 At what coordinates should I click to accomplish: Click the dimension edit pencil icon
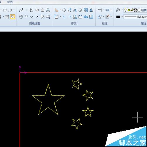[107, 17]
